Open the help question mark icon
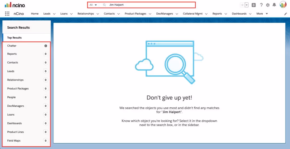This screenshot has height=149, width=290. 261,5
